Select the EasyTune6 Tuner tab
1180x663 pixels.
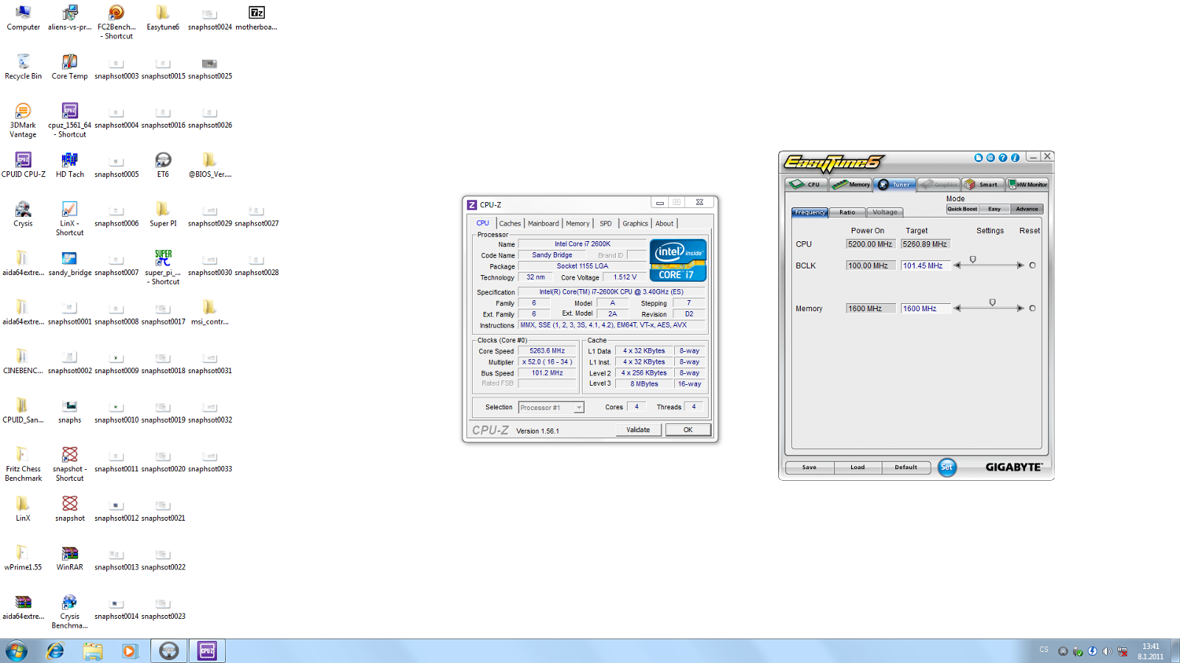pos(895,184)
